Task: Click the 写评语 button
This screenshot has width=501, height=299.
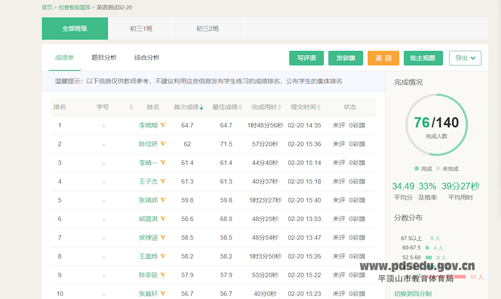Action: tap(307, 58)
